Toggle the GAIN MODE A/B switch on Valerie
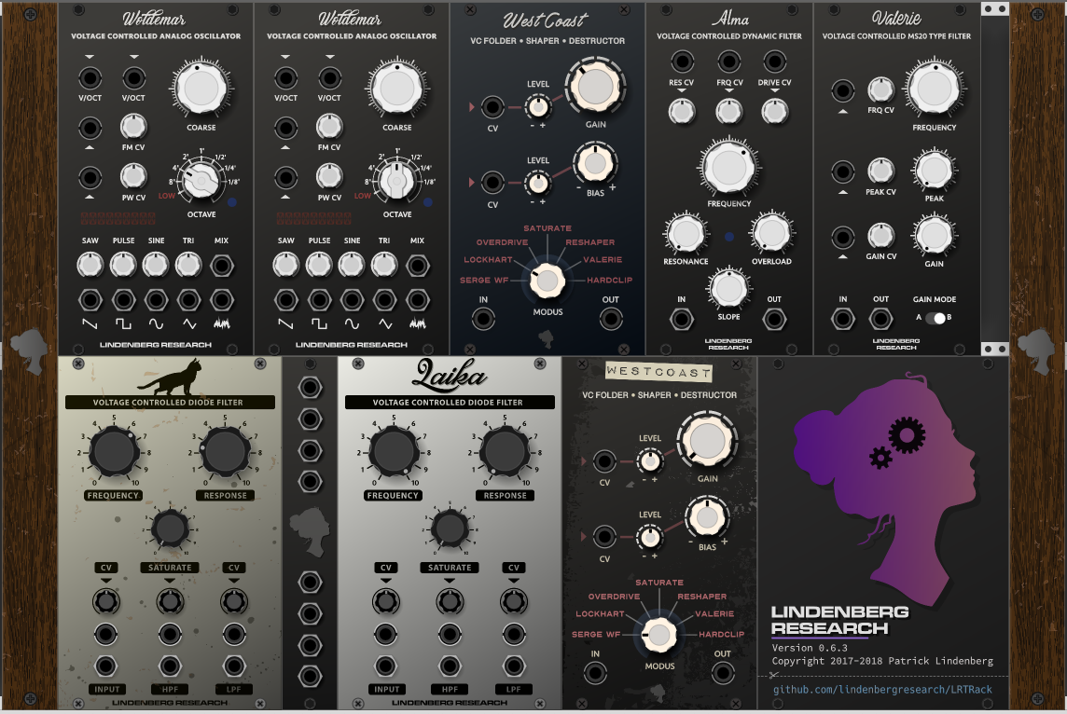Viewport: 1067px width, 714px height. [935, 318]
